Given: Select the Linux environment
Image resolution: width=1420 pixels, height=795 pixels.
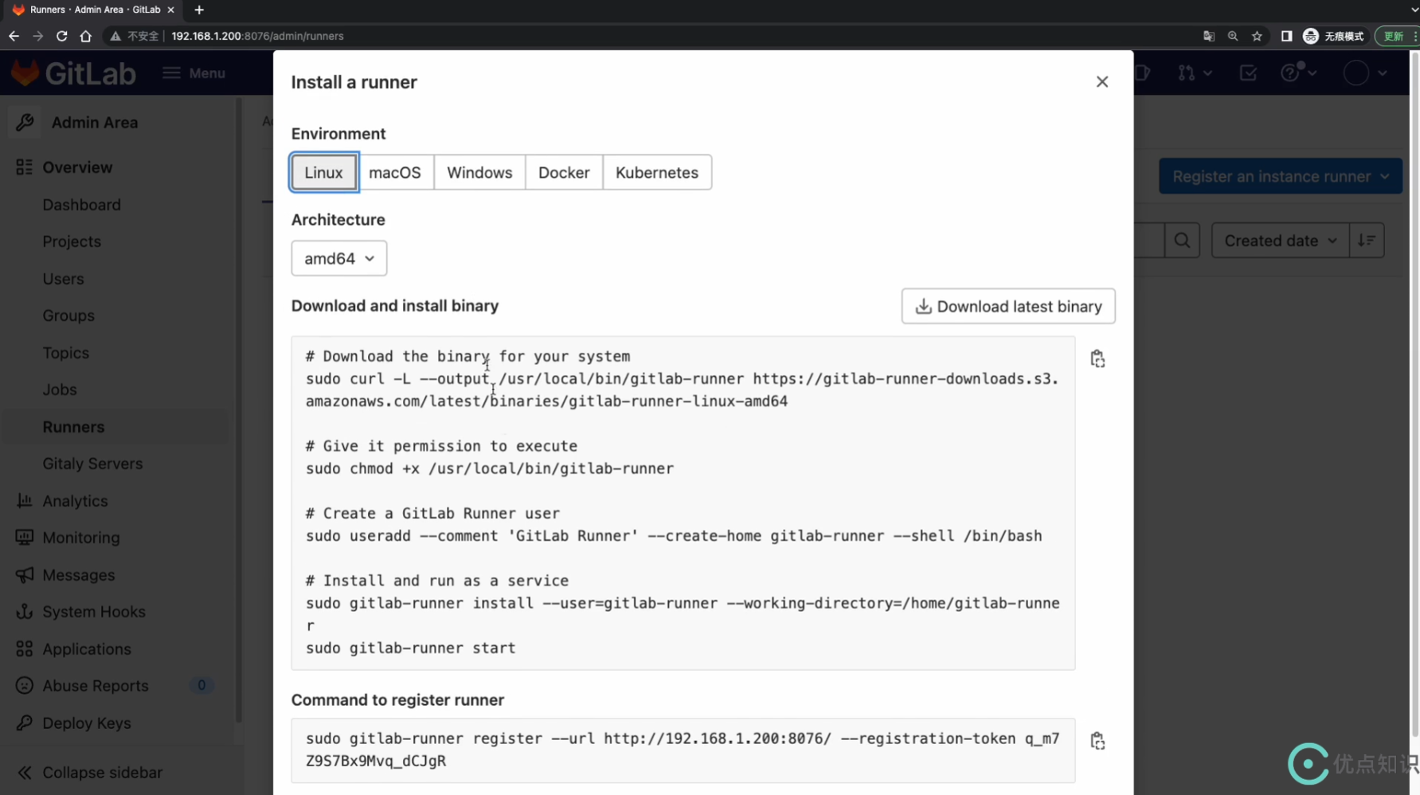Looking at the screenshot, I should point(323,172).
